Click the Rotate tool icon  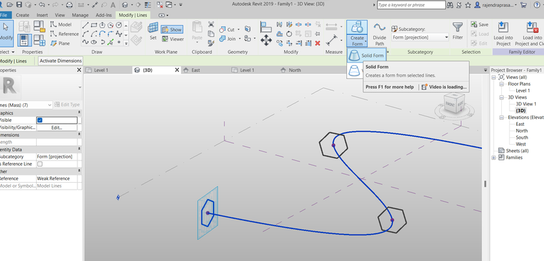click(289, 34)
